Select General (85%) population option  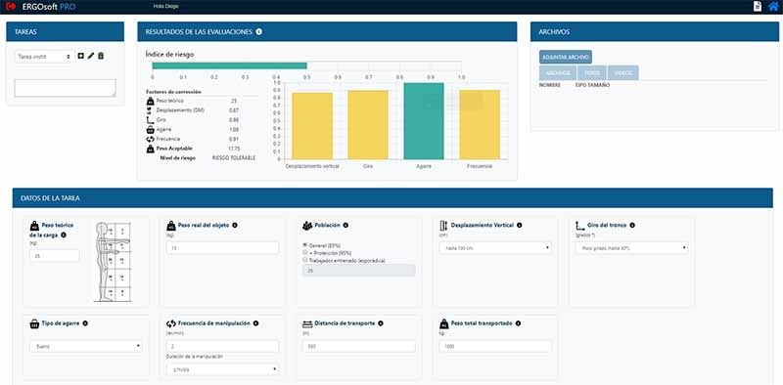pos(304,245)
